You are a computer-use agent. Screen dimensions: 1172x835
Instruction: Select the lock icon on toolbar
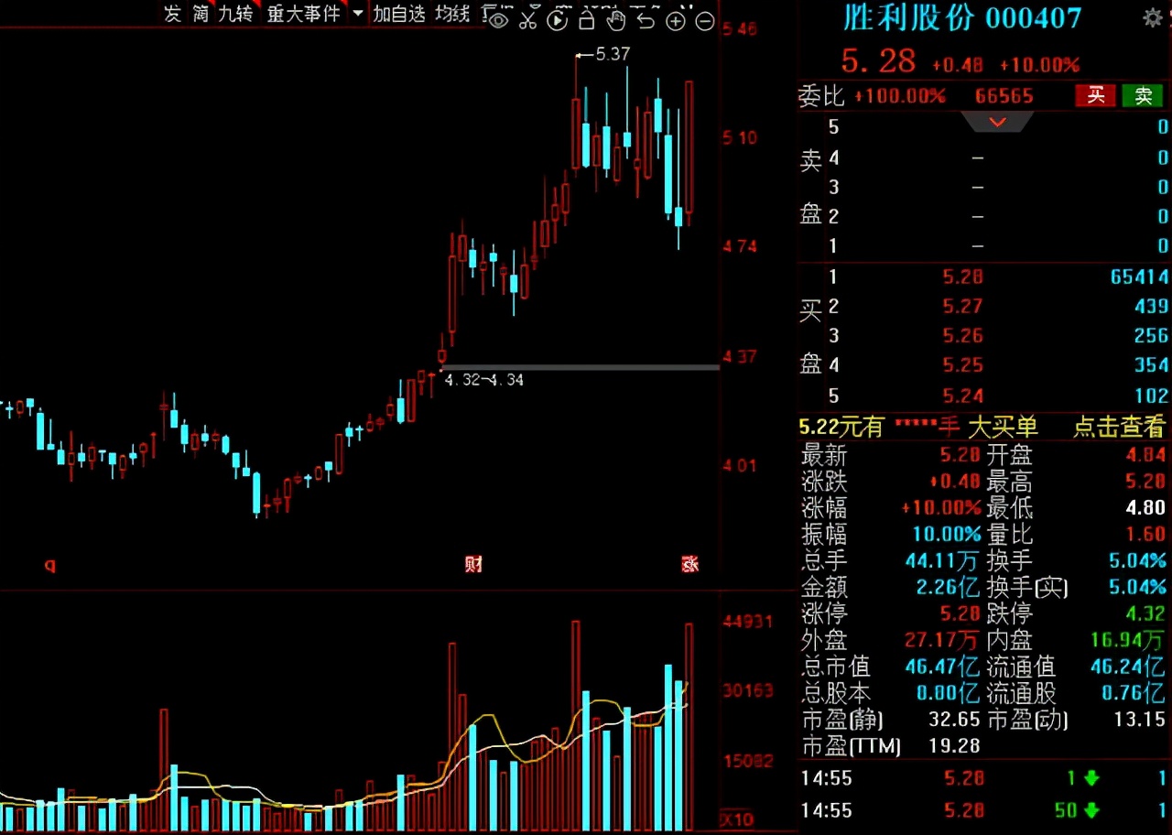pos(587,20)
